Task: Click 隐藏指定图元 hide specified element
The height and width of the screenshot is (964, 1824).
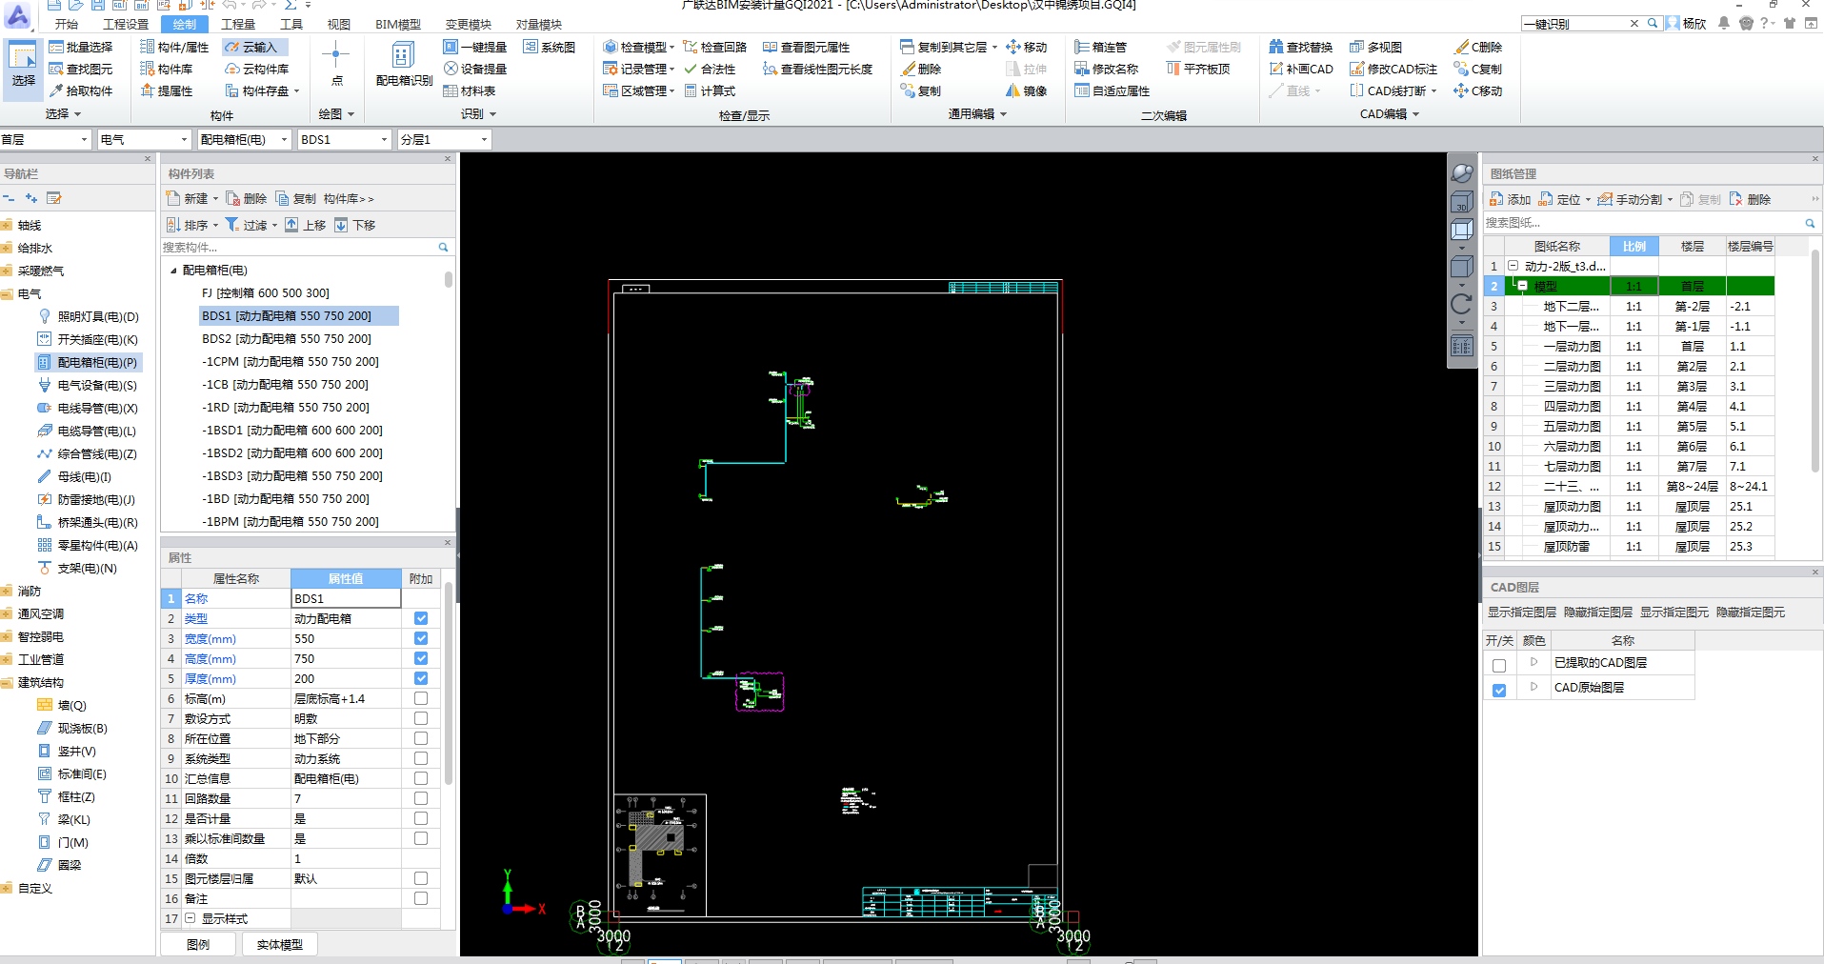Action: [x=1751, y=613]
